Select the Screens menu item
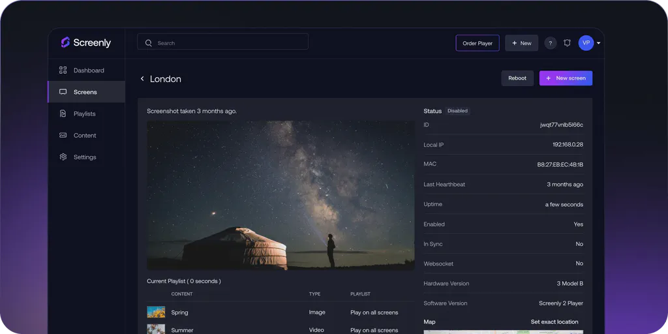The width and height of the screenshot is (668, 334). [85, 92]
